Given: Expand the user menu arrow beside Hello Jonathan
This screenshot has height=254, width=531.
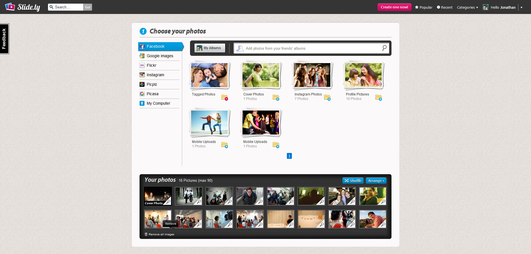Looking at the screenshot, I should point(522,7).
